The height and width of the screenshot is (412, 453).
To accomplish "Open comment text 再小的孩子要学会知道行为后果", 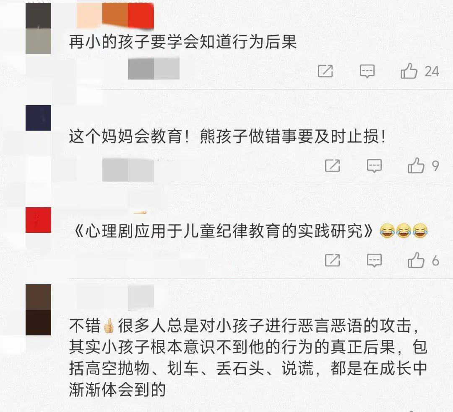I will (x=183, y=42).
